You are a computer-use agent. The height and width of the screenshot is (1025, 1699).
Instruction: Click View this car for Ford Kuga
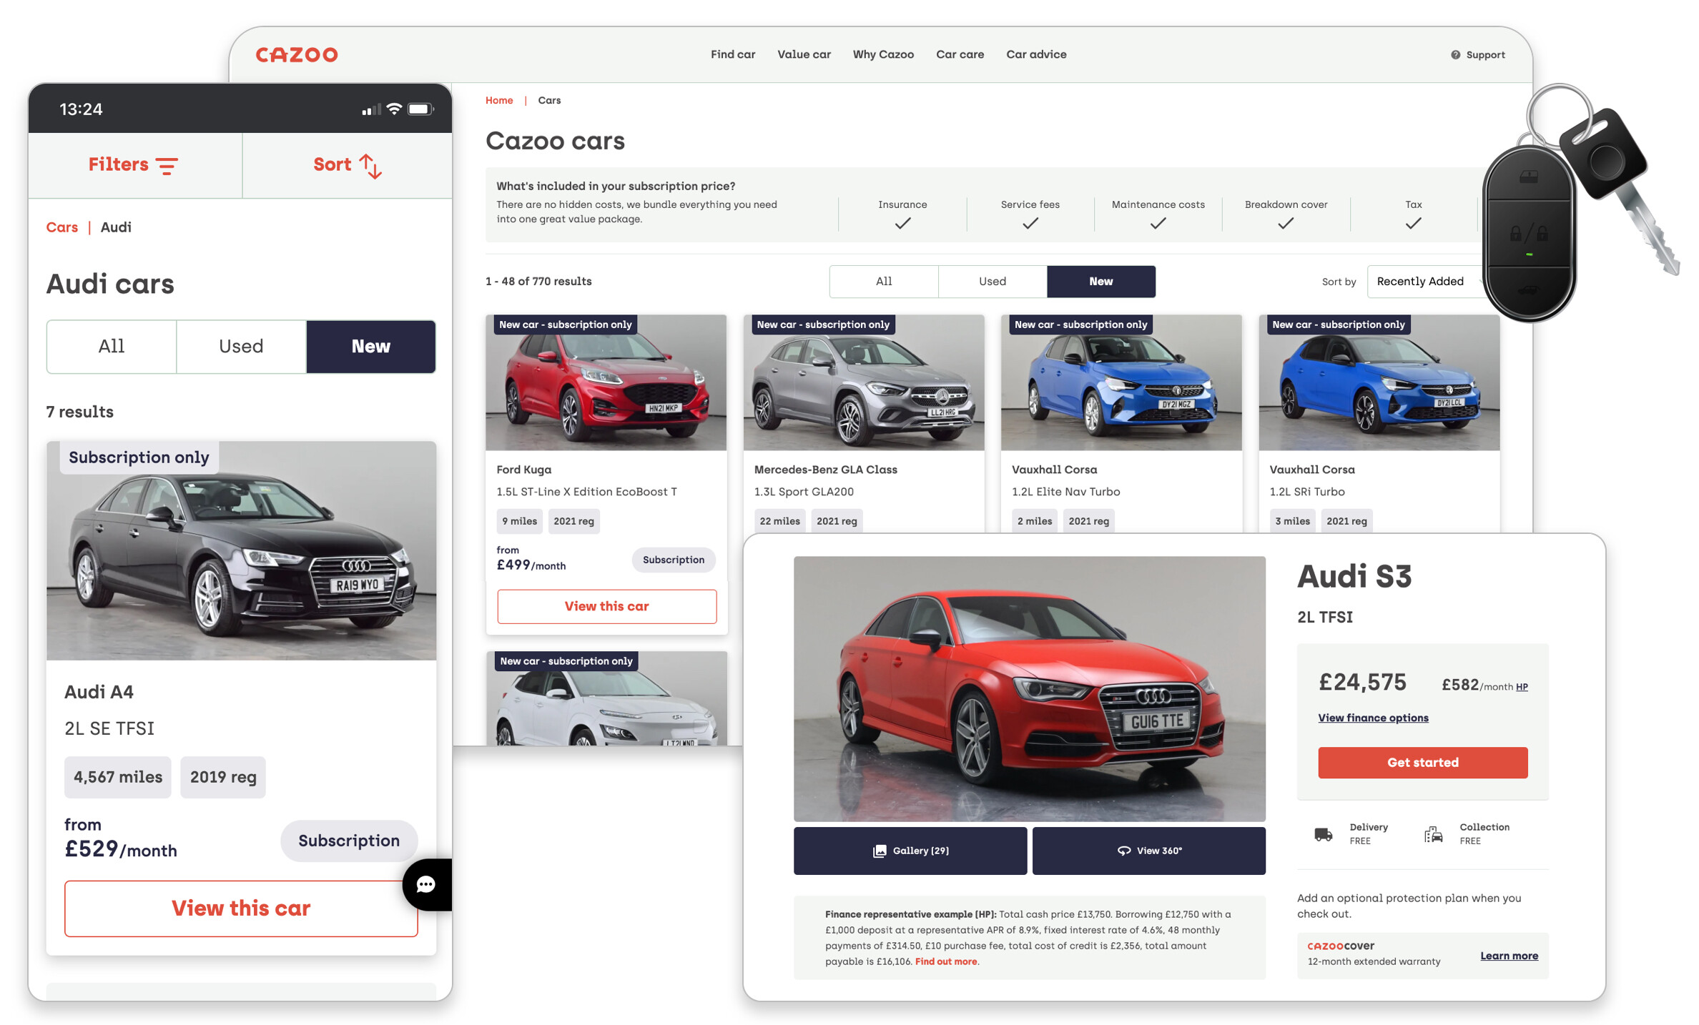(x=606, y=606)
